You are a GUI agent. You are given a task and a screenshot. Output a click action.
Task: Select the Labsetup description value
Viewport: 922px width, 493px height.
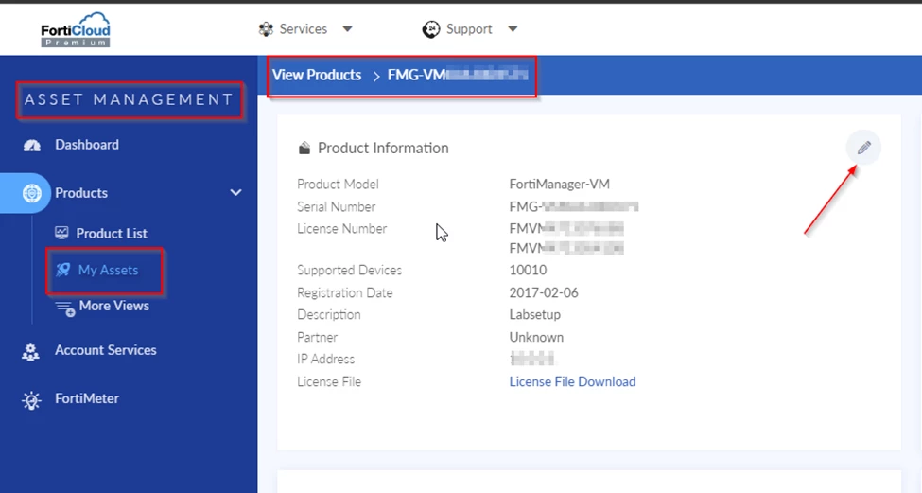pyautogui.click(x=534, y=315)
